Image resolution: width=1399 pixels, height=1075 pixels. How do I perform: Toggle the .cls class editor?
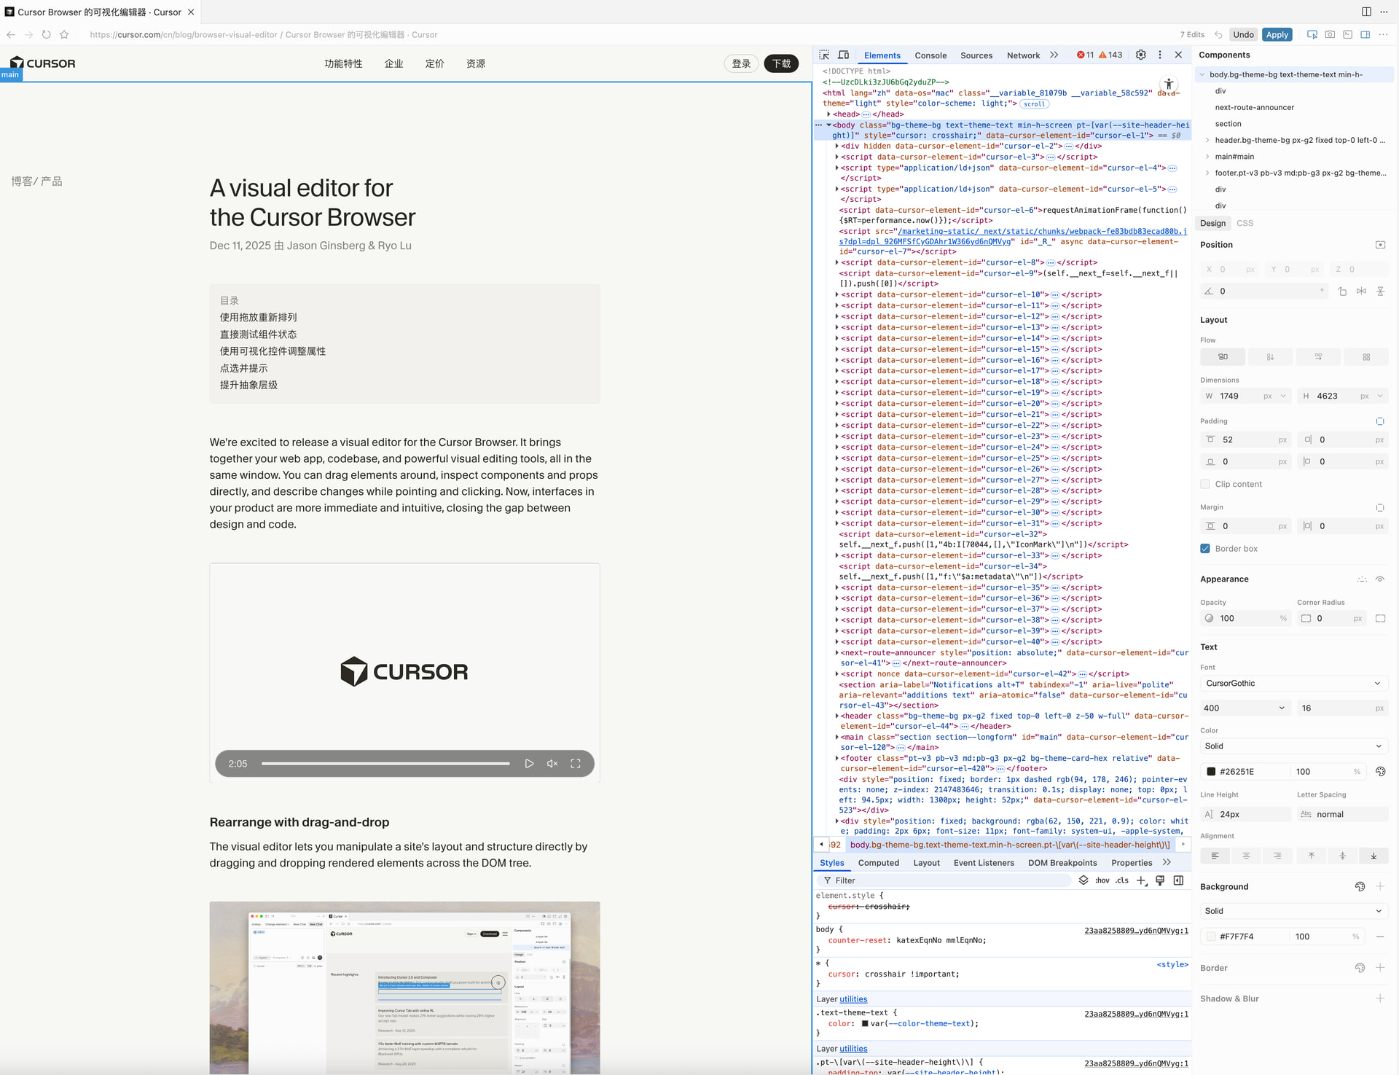(1122, 880)
